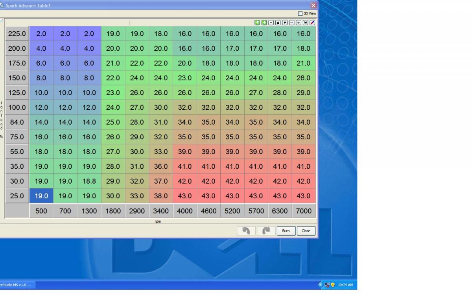Select the 43.0 cell at 25.0 load, 7000 rpm
The image size is (472, 295).
tap(304, 196)
